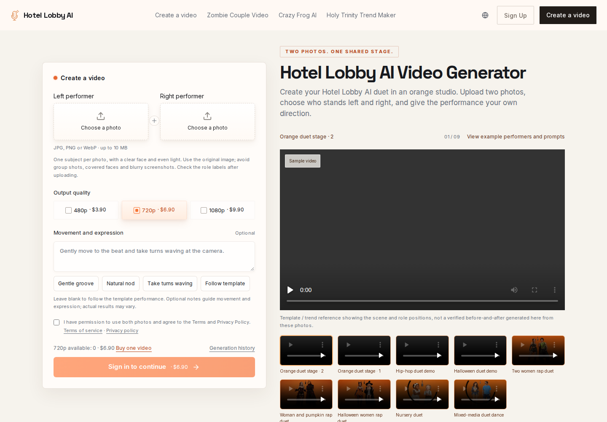Image resolution: width=607 pixels, height=422 pixels.
Task: Open the sample video more options menu
Action: pos(555,290)
